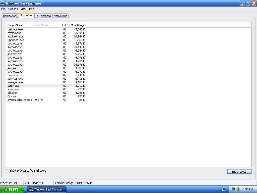Click the 6,972 K svchost.exe memory value
257x193 pixels.
(x=80, y=72)
